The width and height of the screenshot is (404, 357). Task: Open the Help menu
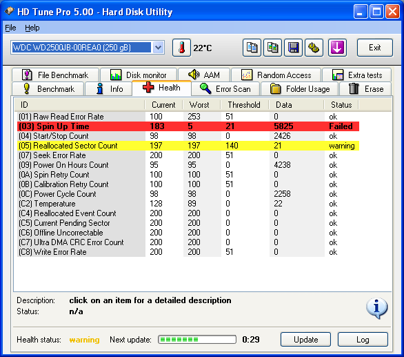(32, 28)
